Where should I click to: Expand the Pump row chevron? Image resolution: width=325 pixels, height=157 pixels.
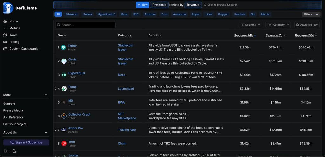pos(56,89)
